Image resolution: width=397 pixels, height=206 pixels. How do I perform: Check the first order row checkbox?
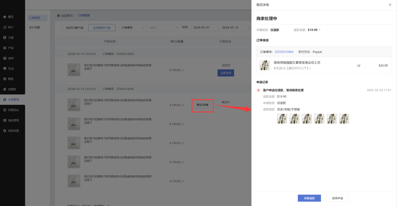click(61, 54)
